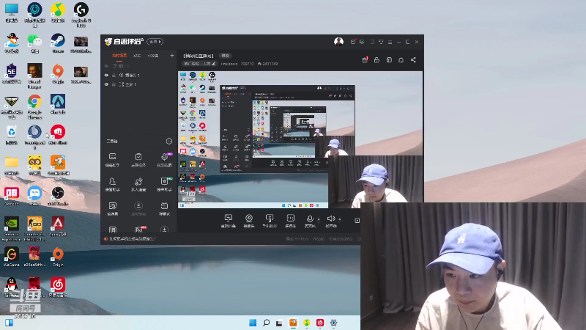
Task: Click the phone screen cast icon in bottom bar
Action: click(x=270, y=221)
